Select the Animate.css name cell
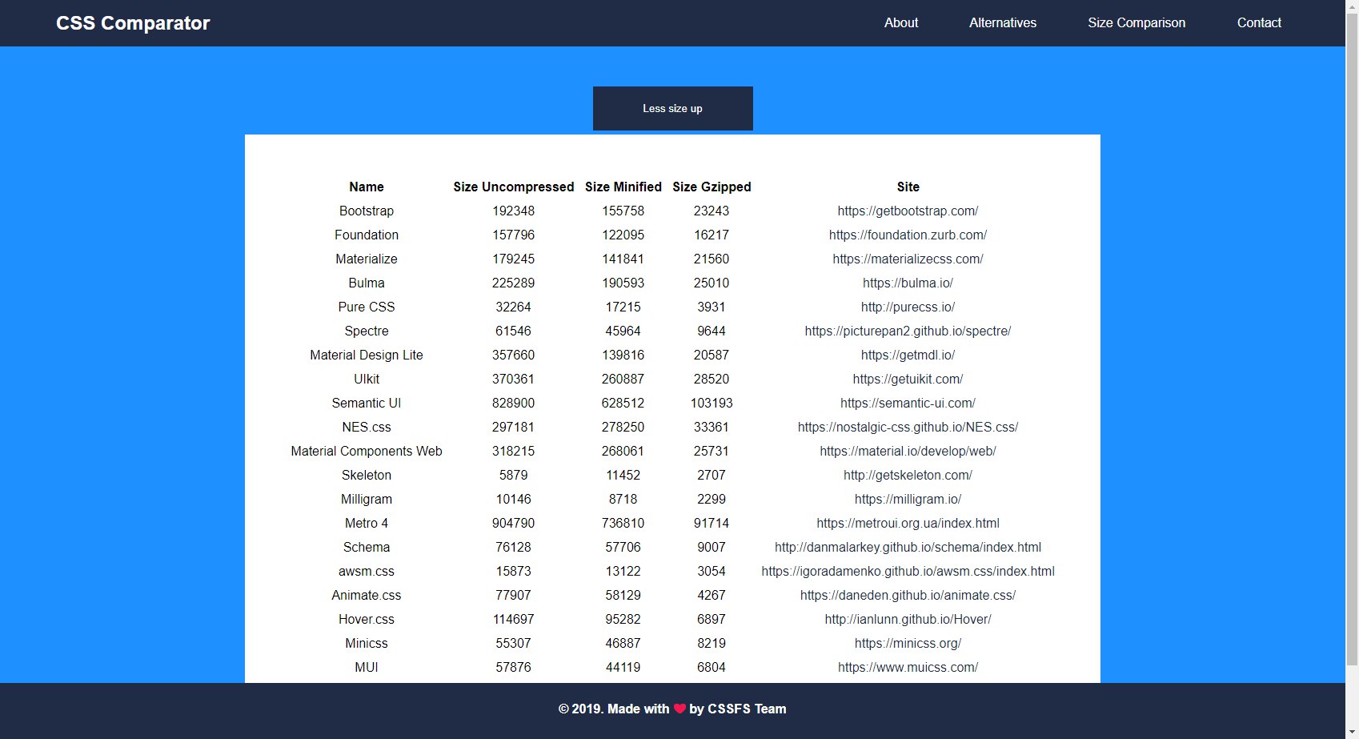Viewport: 1359px width, 739px height. 367,595
